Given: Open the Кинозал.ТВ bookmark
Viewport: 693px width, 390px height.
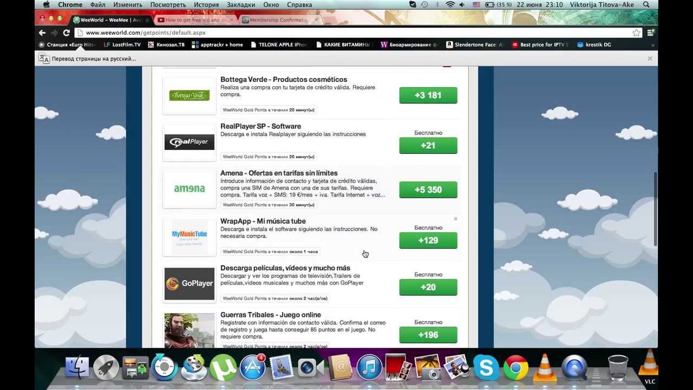Looking at the screenshot, I should tap(166, 45).
